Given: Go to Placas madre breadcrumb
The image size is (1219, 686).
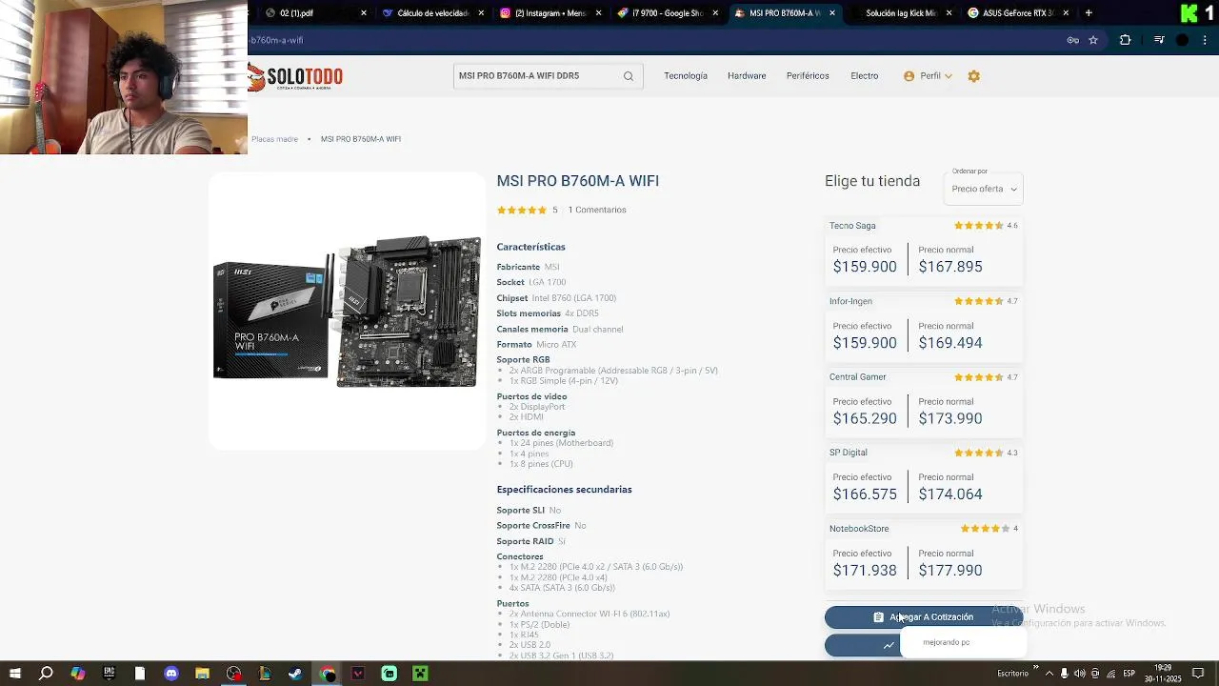Looking at the screenshot, I should coord(274,139).
